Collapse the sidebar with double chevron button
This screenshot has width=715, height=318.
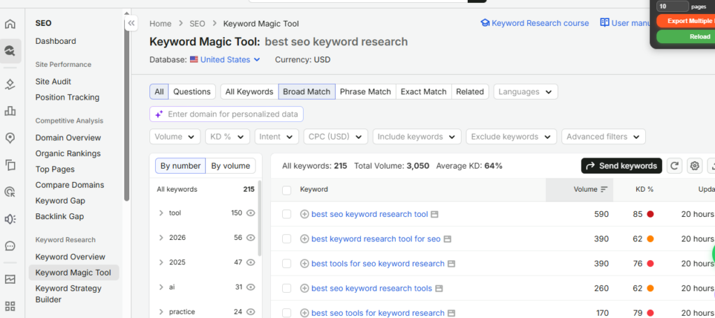tap(131, 23)
